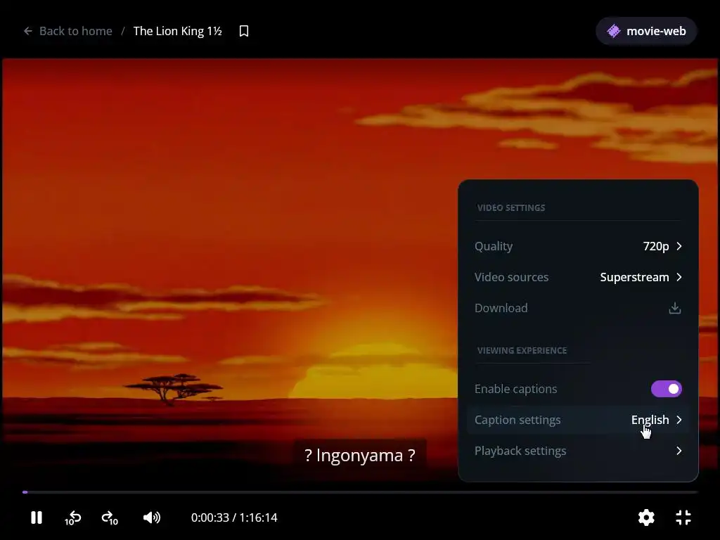Screen dimensions: 720x540
Task: Click the English caption language value
Action: (650, 420)
